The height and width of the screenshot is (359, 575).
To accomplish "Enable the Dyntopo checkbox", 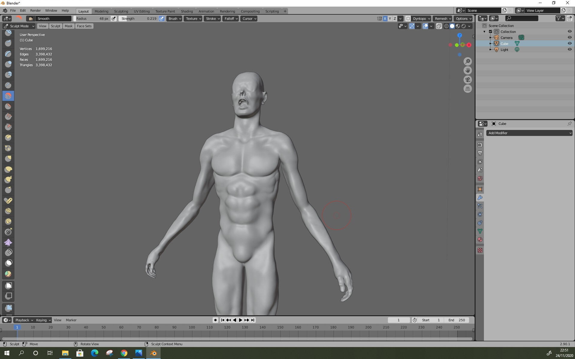I will pyautogui.click(x=408, y=19).
